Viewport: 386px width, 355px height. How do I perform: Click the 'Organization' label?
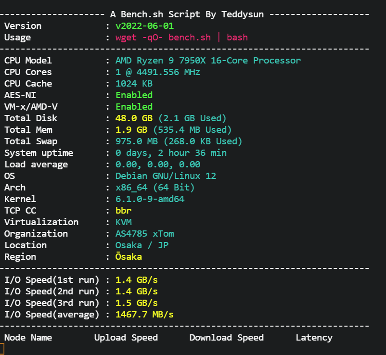[36, 234]
